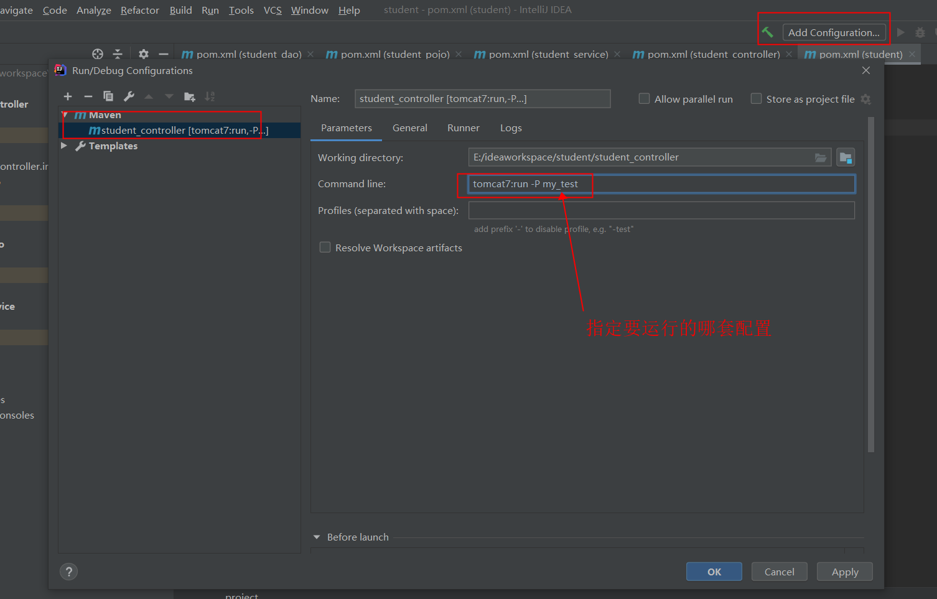Click the Name input field
The image size is (937, 599).
pos(483,98)
